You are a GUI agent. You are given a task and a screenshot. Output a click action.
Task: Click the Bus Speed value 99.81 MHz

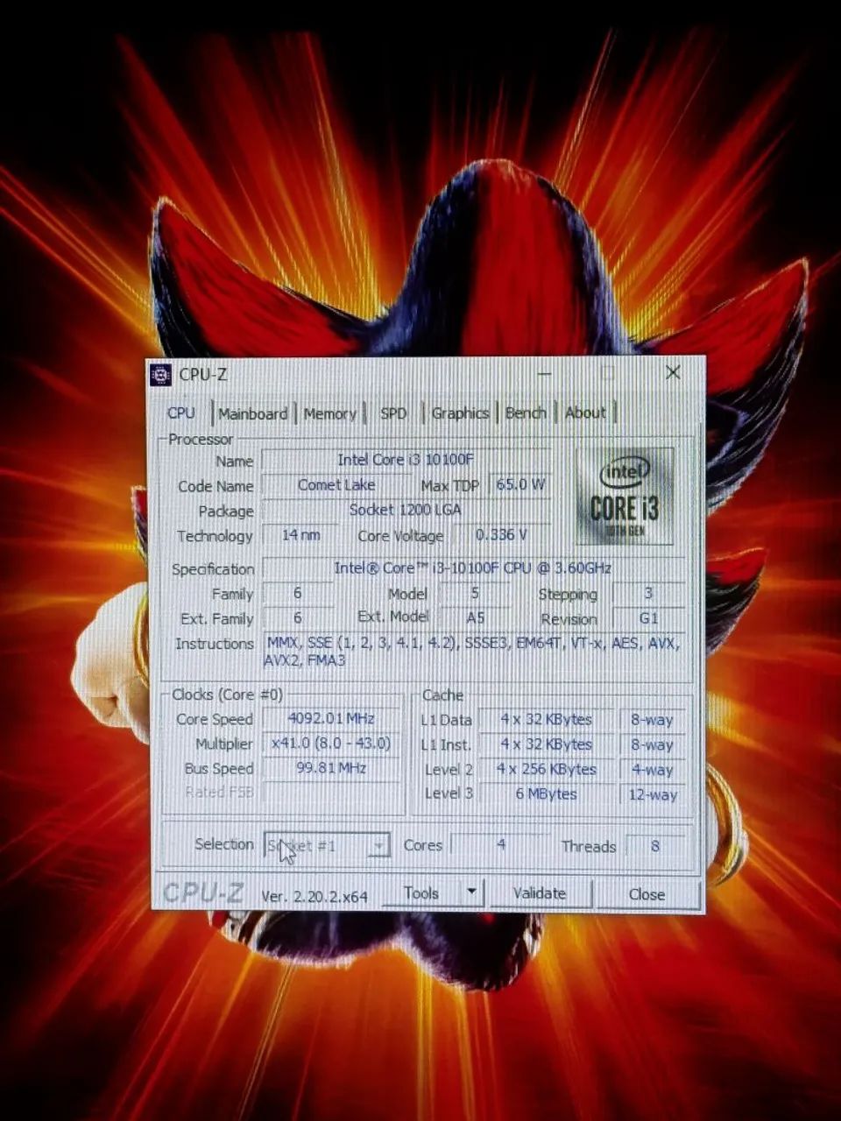tap(331, 768)
